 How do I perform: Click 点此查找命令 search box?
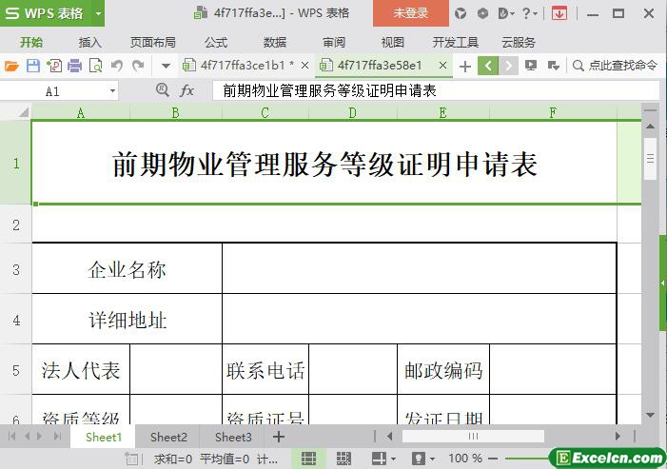pyautogui.click(x=616, y=66)
